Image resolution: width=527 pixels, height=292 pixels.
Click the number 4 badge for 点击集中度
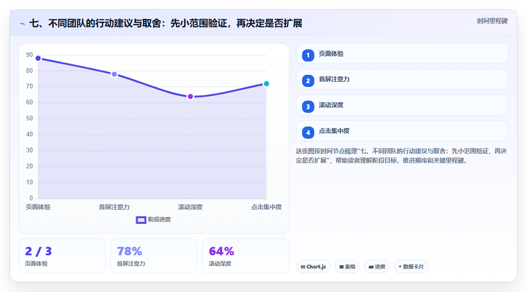coord(308,133)
